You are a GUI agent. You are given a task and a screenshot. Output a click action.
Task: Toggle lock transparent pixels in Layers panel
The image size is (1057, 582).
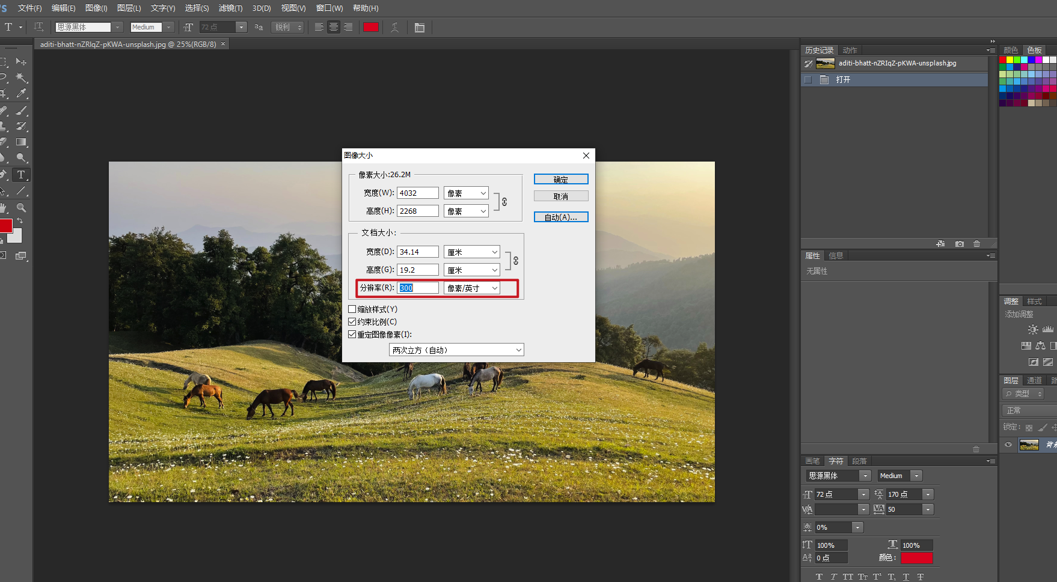click(x=1029, y=428)
